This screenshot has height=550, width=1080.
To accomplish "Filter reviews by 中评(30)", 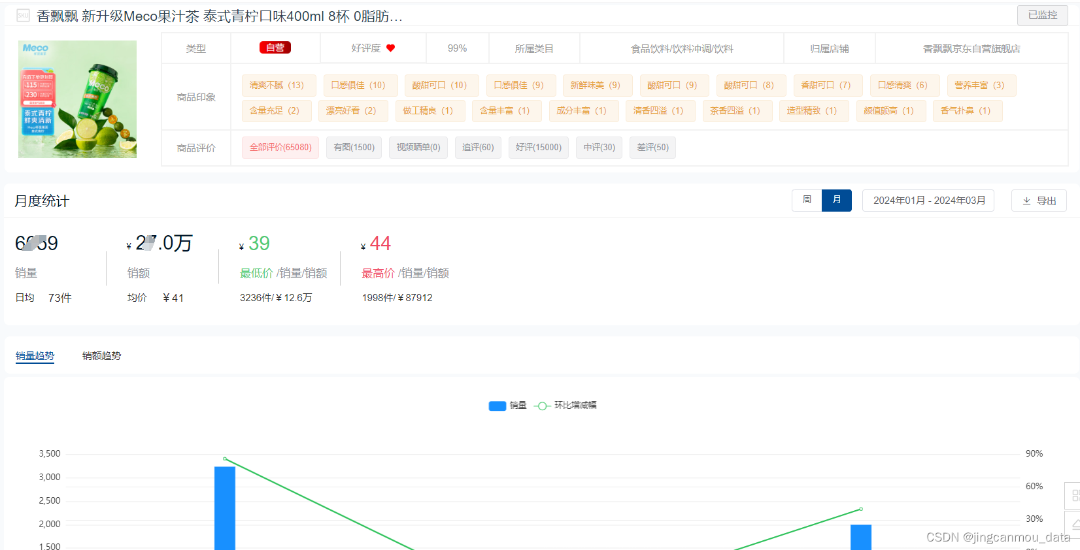I will pyautogui.click(x=599, y=148).
